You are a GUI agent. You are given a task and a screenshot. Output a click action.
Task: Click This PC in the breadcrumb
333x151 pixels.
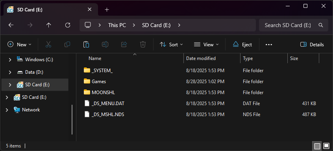point(117,25)
